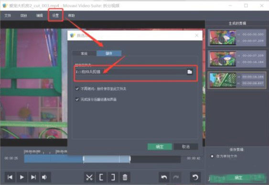Screen dimensions: 269x185
Task: Click the right handle of highlighted timeline segment
Action: point(130,159)
